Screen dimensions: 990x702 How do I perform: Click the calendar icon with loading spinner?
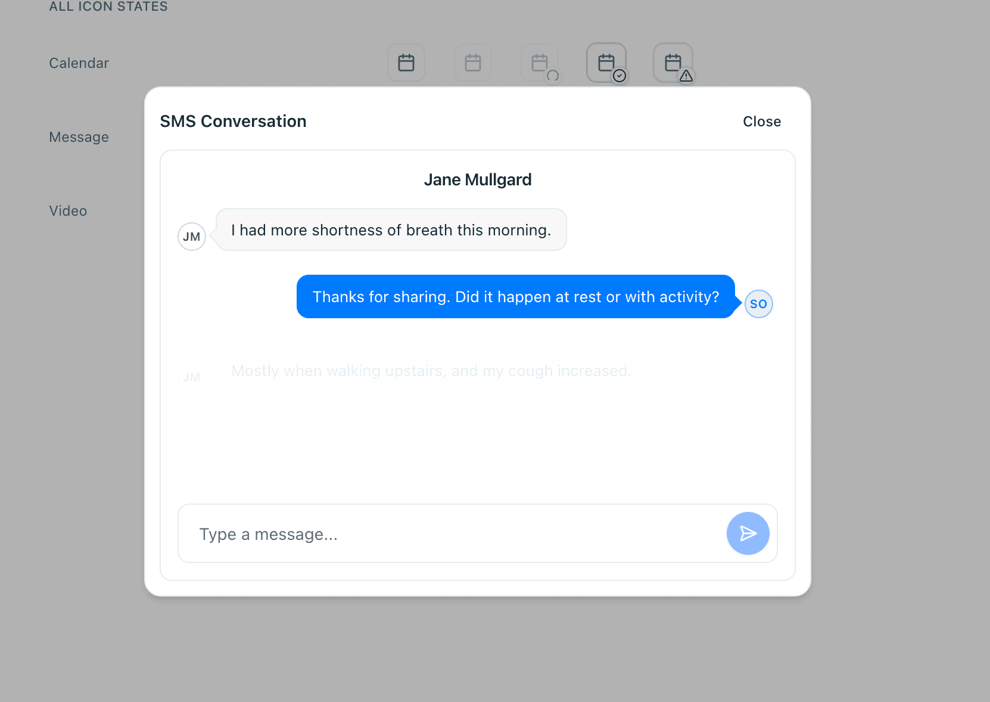(540, 63)
